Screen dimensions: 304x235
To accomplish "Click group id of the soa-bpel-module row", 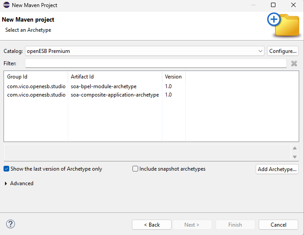I will [36, 86].
